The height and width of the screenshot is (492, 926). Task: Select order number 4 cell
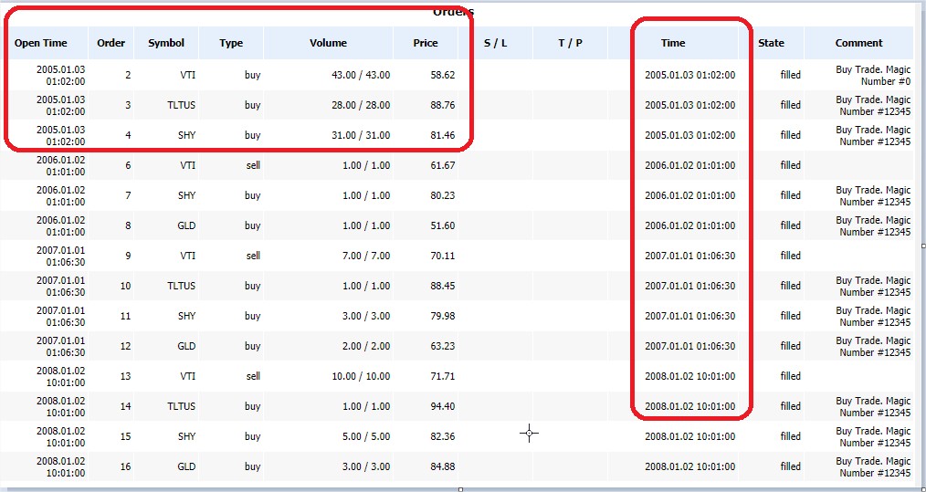pyautogui.click(x=128, y=135)
